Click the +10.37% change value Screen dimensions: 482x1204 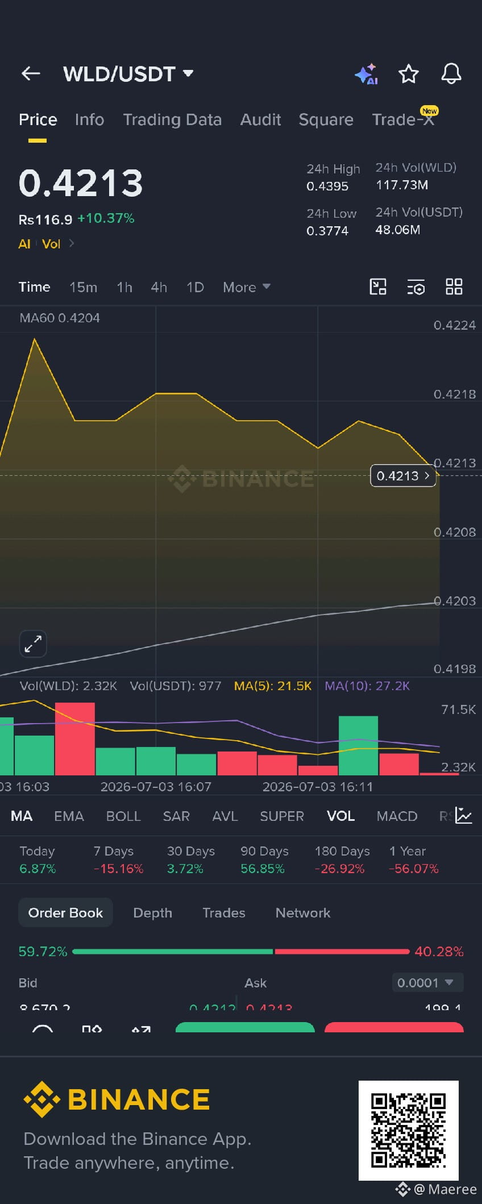click(106, 218)
